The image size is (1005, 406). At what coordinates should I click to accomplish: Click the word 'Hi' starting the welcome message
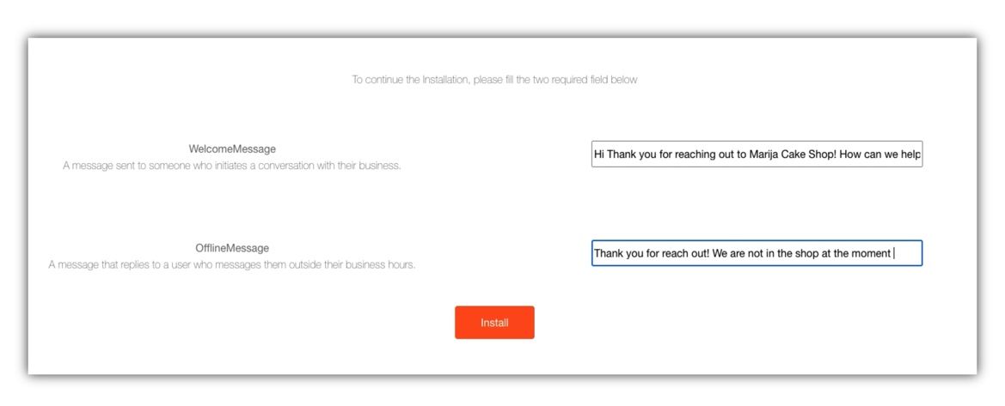coord(598,155)
